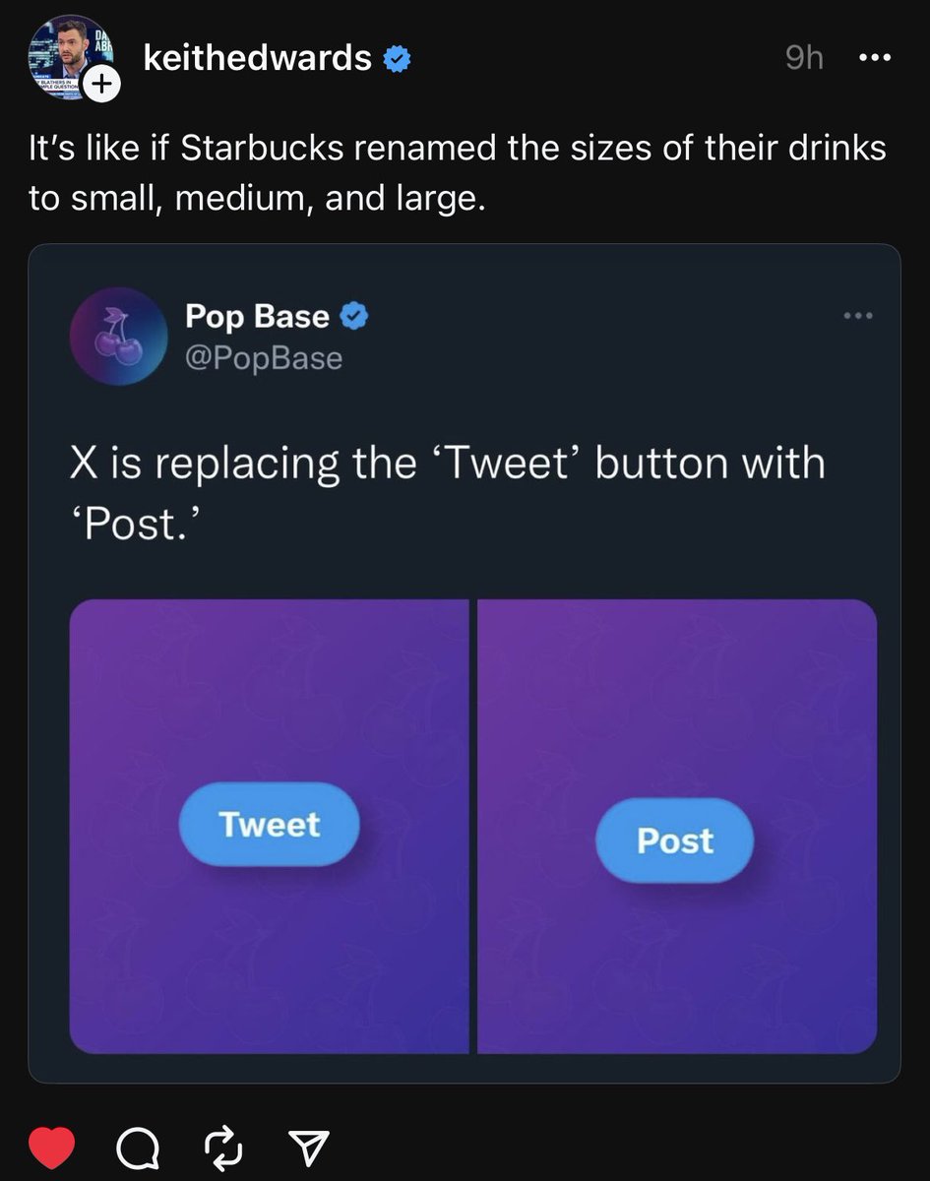This screenshot has height=1181, width=930.
Task: Tap the @PopBase handle
Action: (x=264, y=358)
